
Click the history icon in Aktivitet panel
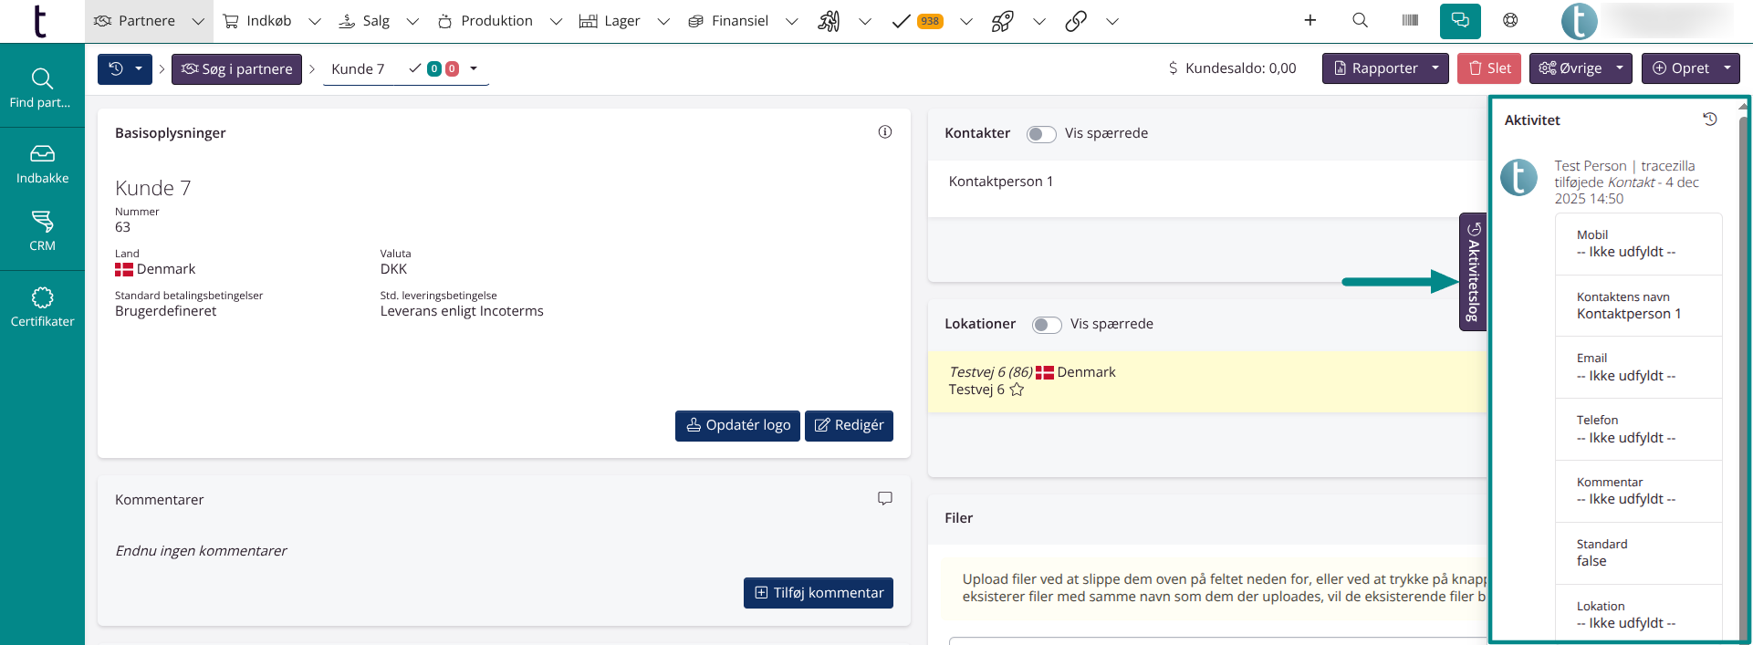1710,120
